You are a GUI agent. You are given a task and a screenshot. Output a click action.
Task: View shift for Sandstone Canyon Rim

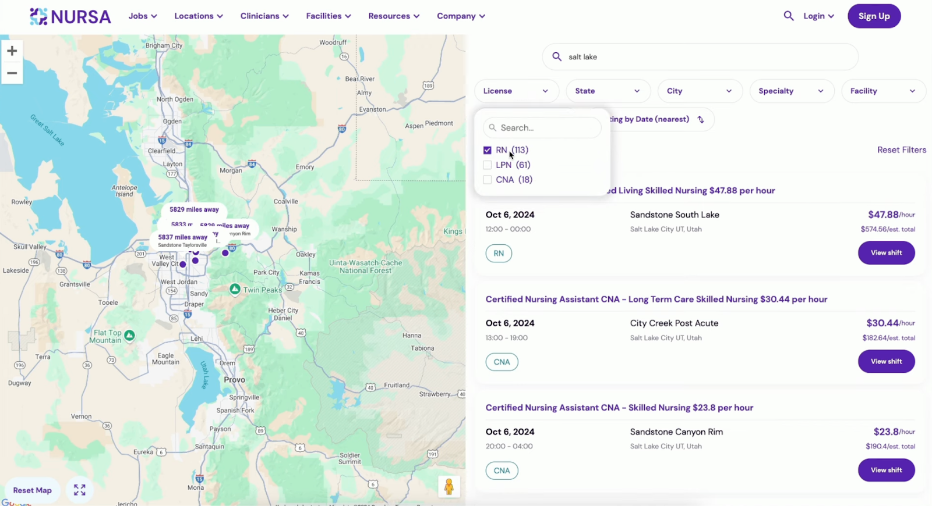[x=886, y=470]
